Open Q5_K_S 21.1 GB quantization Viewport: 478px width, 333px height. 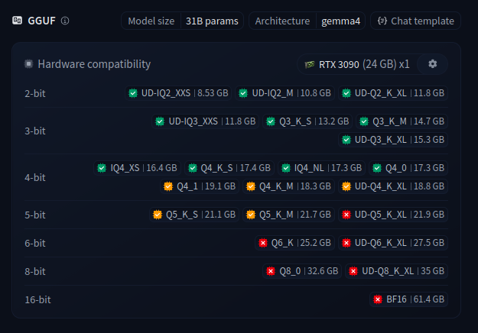click(x=194, y=215)
